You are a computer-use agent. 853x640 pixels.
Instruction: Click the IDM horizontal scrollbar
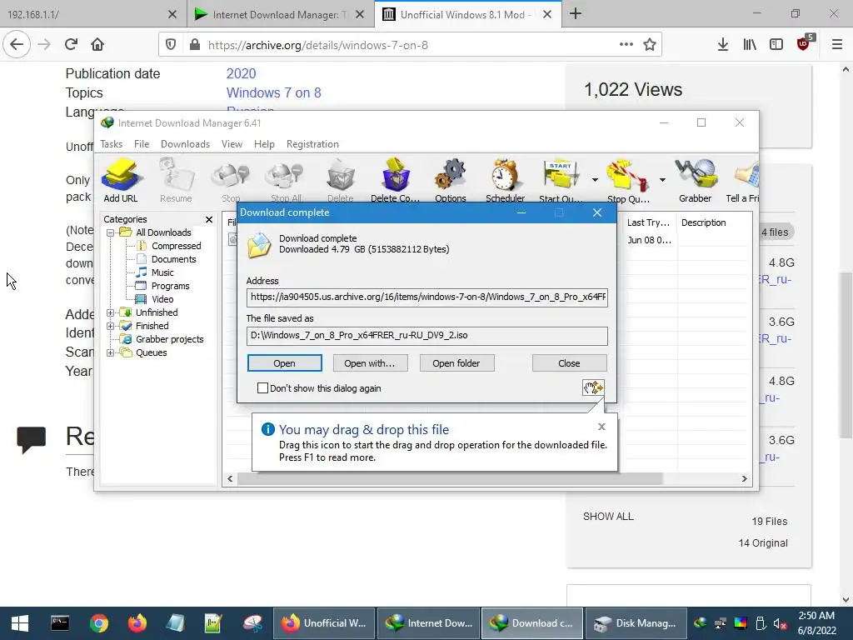450,479
